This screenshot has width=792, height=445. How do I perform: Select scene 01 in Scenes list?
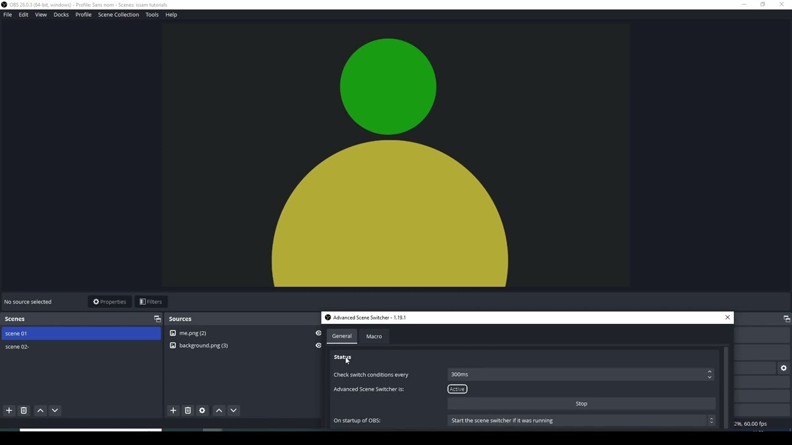coord(81,334)
